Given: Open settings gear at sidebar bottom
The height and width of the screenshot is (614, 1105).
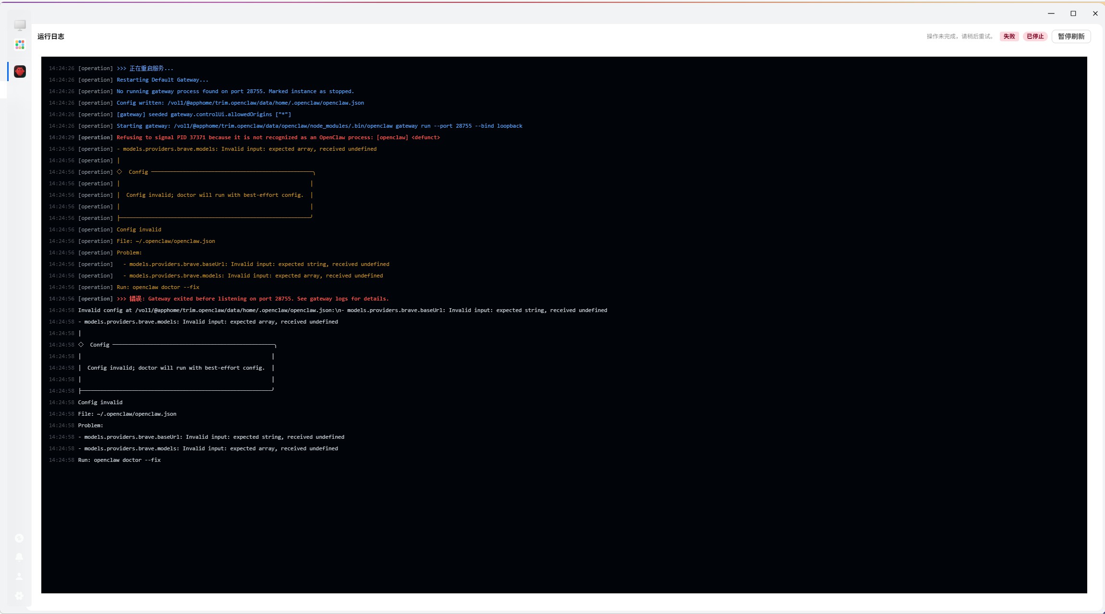Looking at the screenshot, I should (x=19, y=596).
